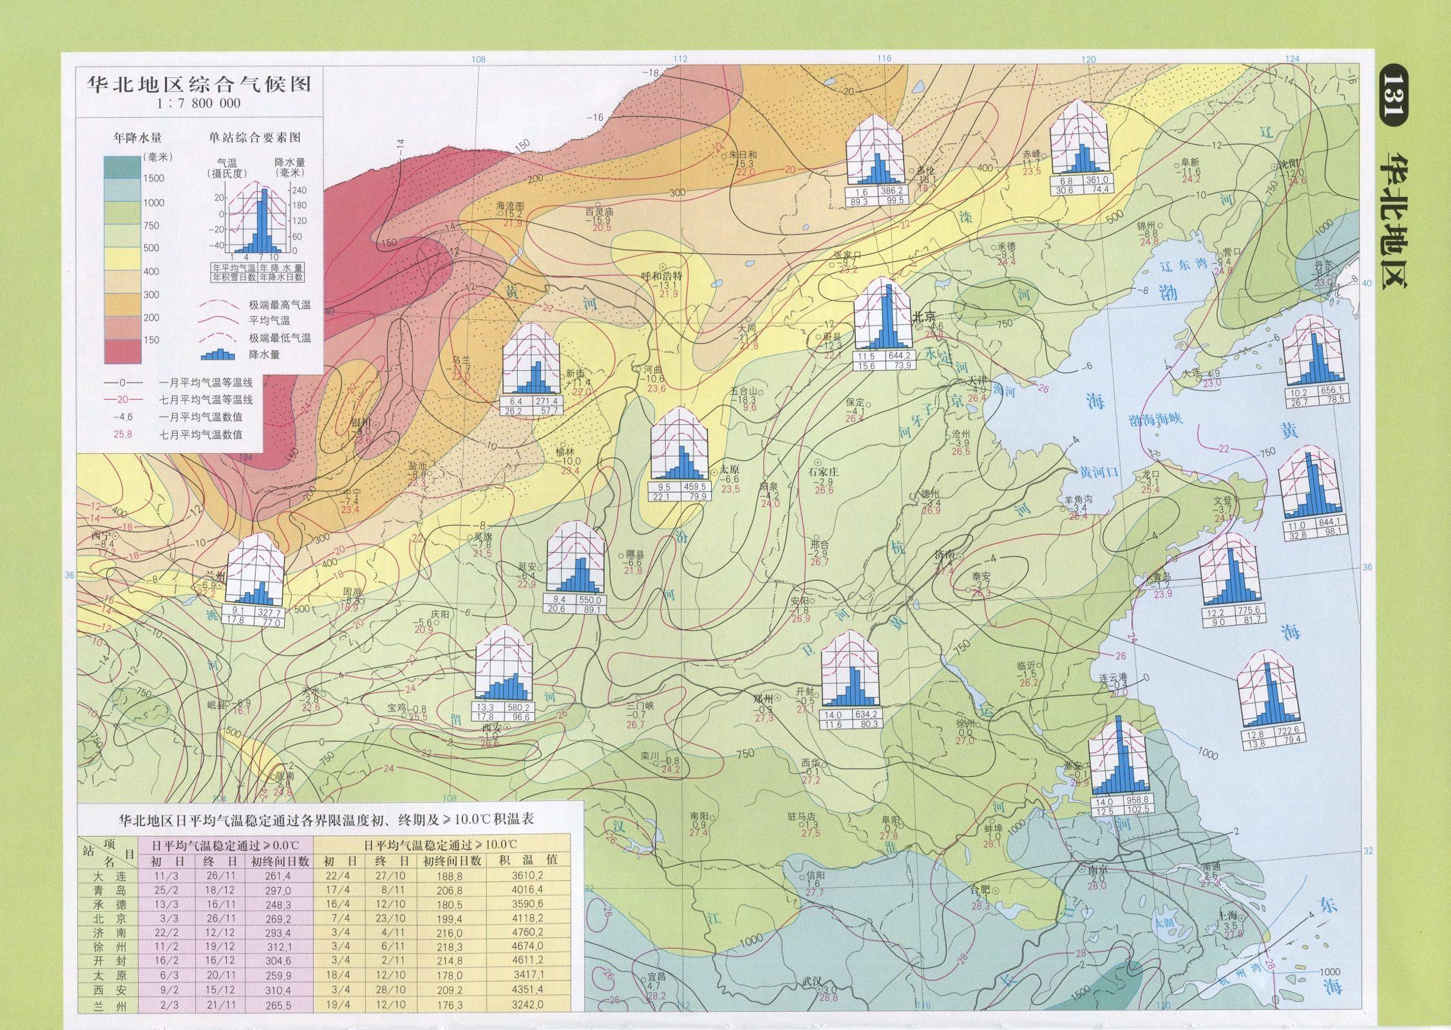
Task: Open the sample climate chart in the legend
Action: pos(258,219)
